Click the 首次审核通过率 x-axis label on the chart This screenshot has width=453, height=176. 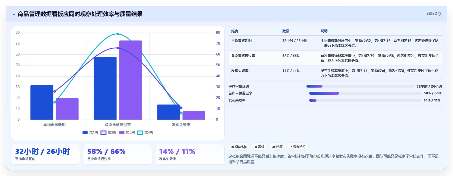click(x=118, y=125)
